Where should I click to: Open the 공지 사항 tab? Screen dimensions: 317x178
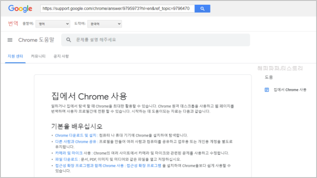[61, 56]
